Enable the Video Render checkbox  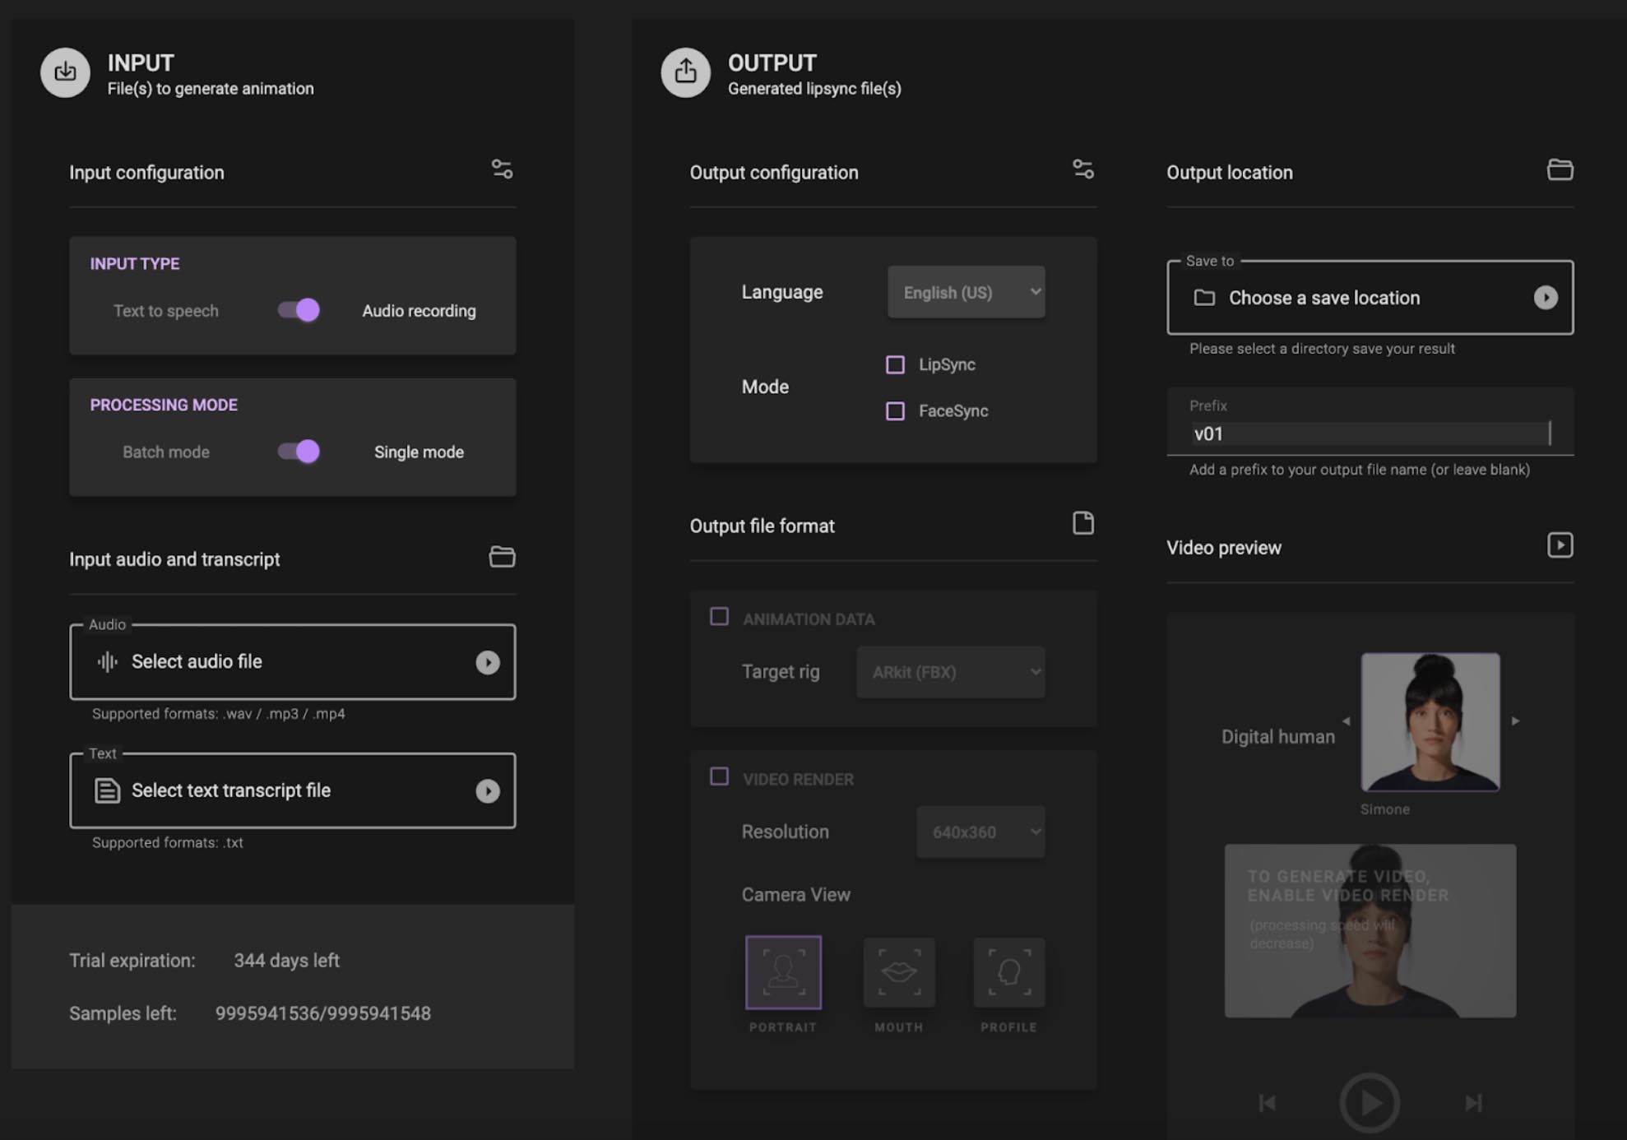pos(720,776)
